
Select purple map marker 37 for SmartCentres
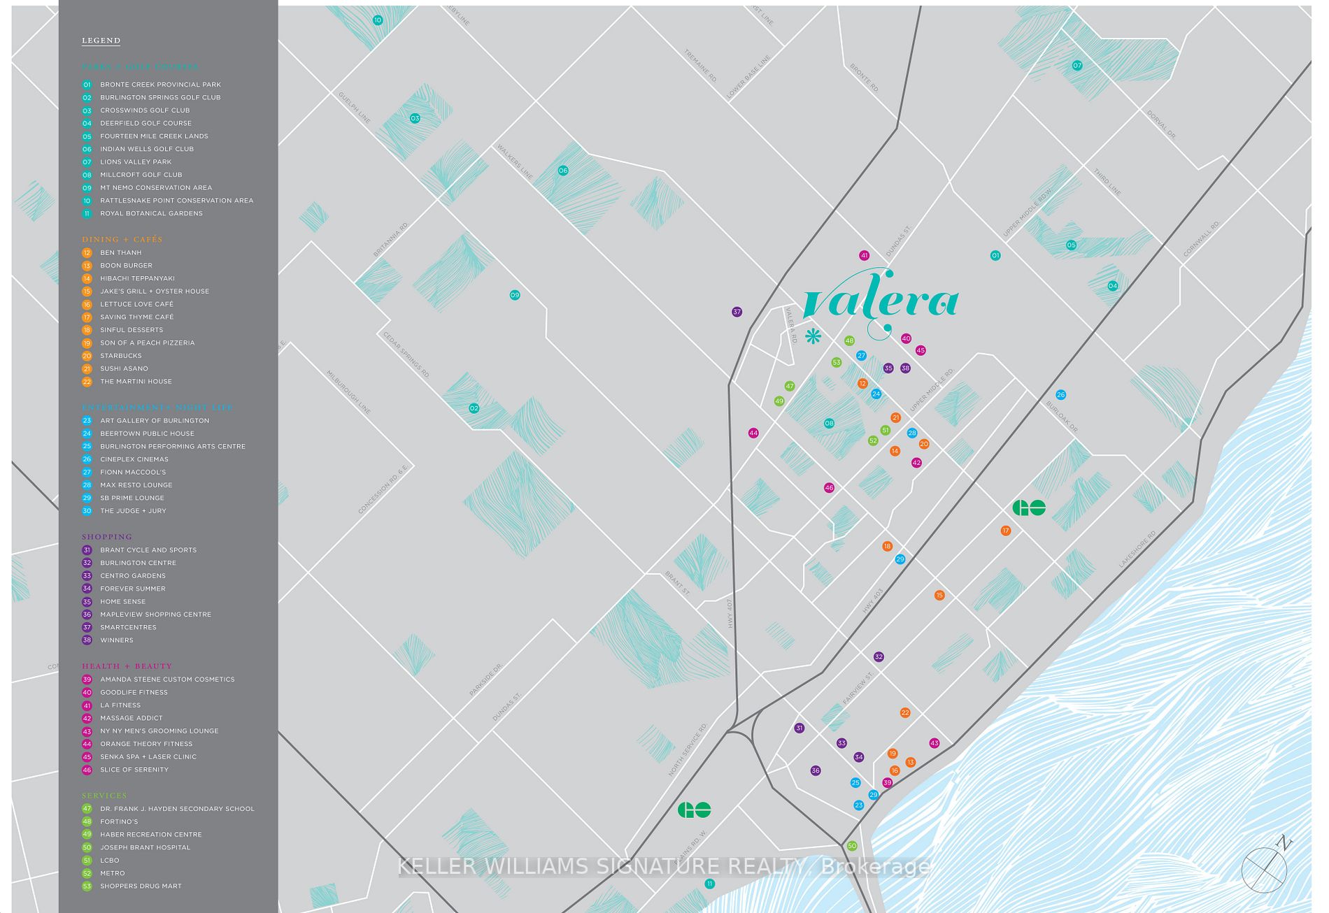coord(737,312)
